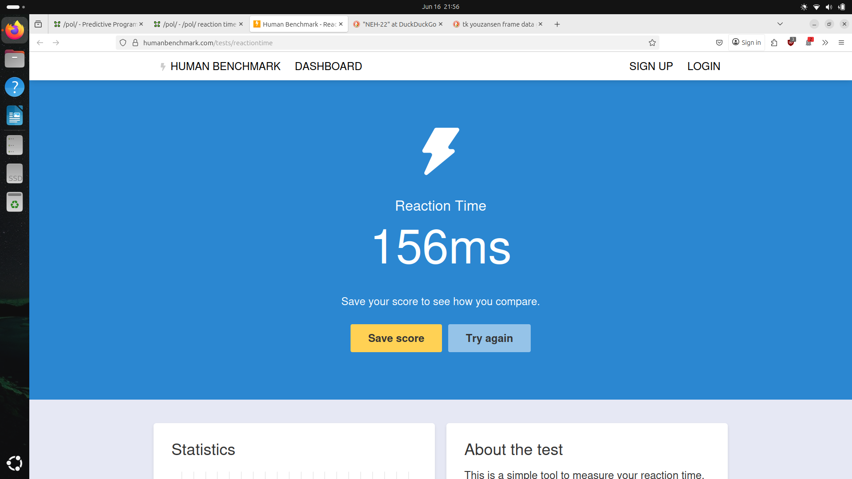The image size is (852, 479).
Task: Close the tk youzansen frame data tab
Action: [540, 24]
